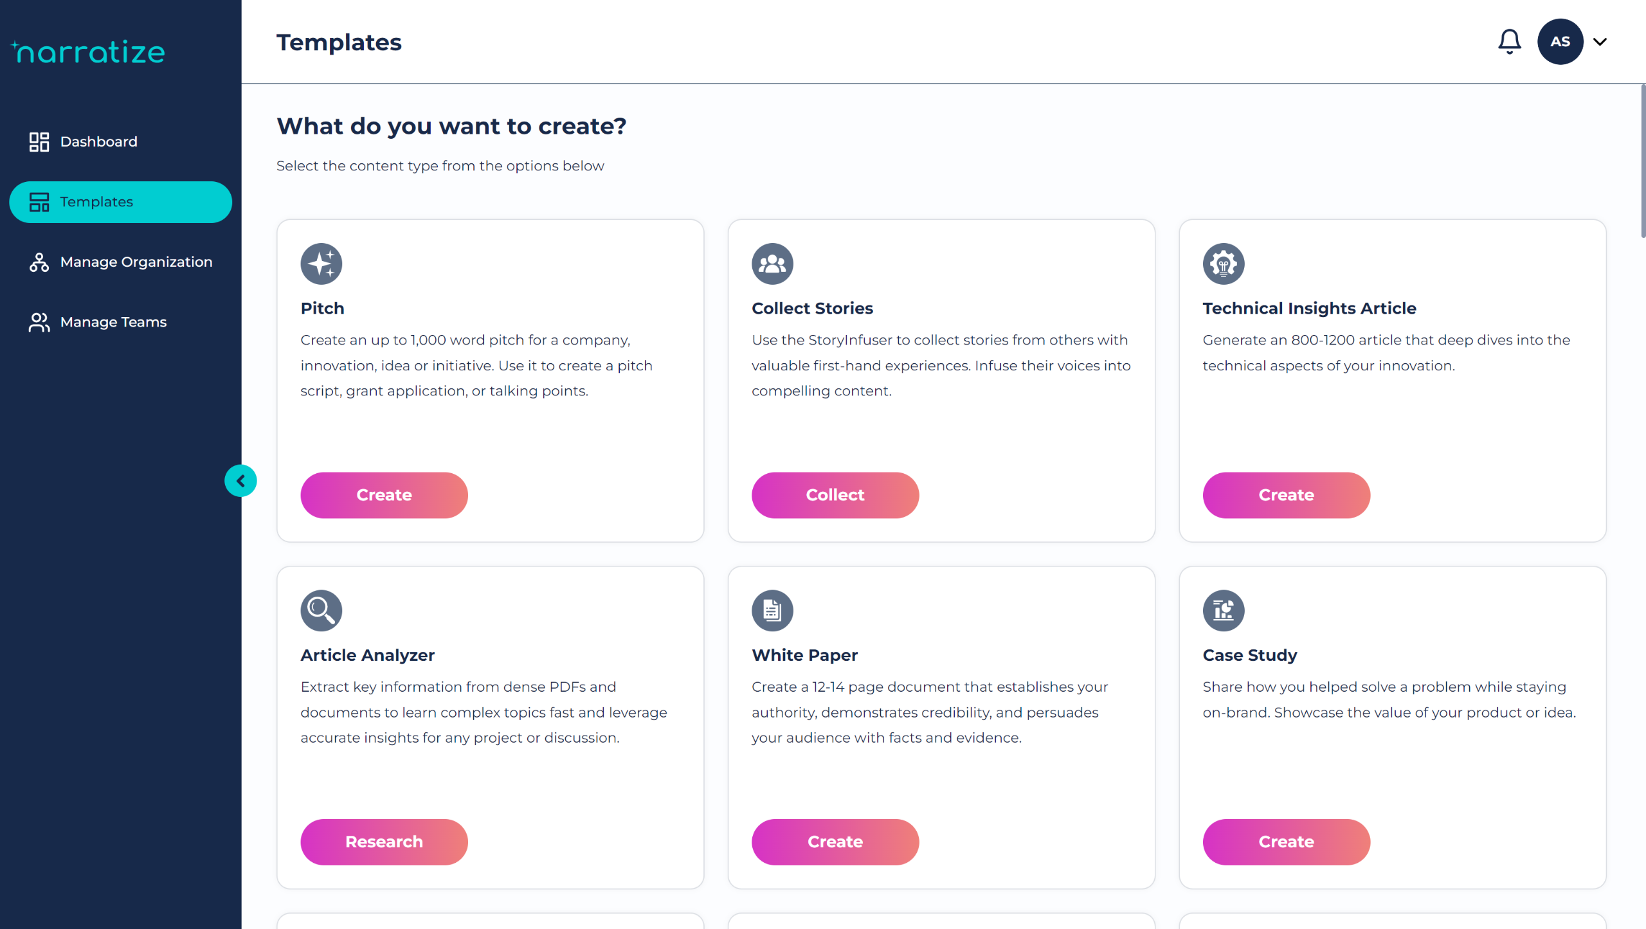Click the Pitch sparkle icon
Image resolution: width=1646 pixels, height=929 pixels.
click(321, 264)
